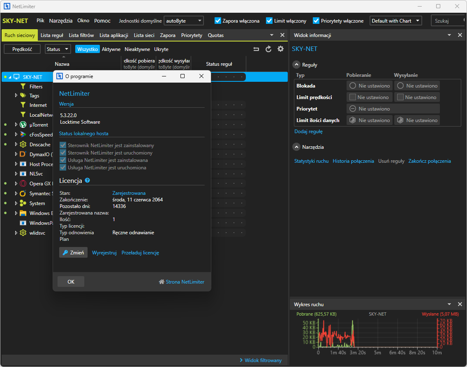Click the cFosSpeed app icon

pyautogui.click(x=23, y=134)
